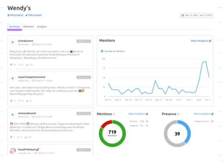Switch to the Mentions tab
The width and height of the screenshot is (223, 162).
(x=29, y=27)
